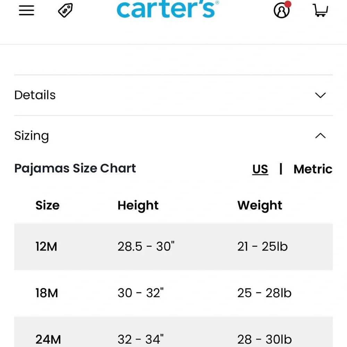This screenshot has height=347, width=347.
Task: Collapse the Sizing section
Action: coord(173,136)
